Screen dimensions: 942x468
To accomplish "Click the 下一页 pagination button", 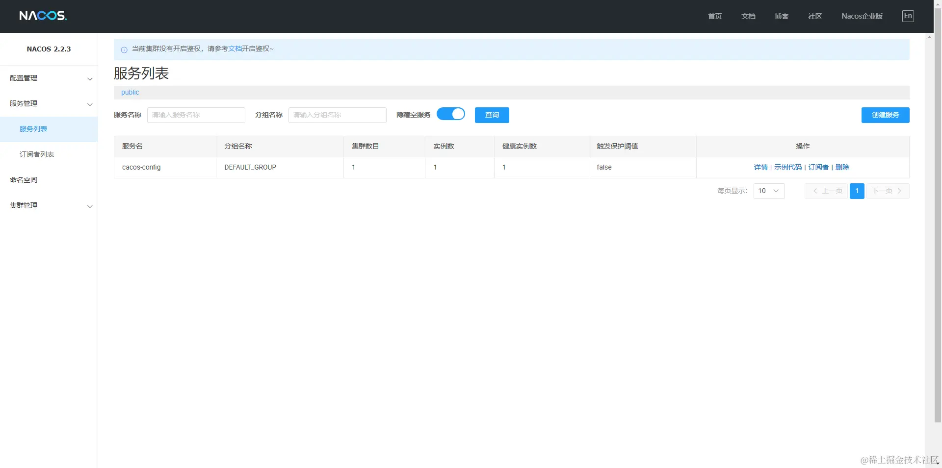I will click(888, 191).
